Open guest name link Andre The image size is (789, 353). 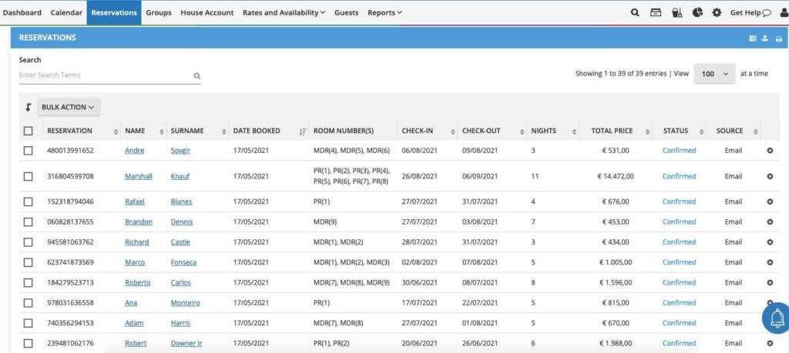134,150
